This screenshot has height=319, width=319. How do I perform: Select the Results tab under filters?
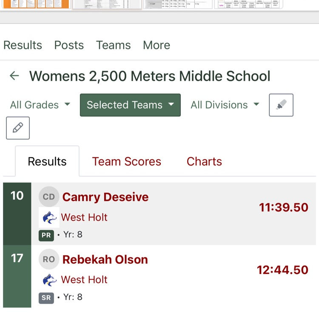[47, 162]
